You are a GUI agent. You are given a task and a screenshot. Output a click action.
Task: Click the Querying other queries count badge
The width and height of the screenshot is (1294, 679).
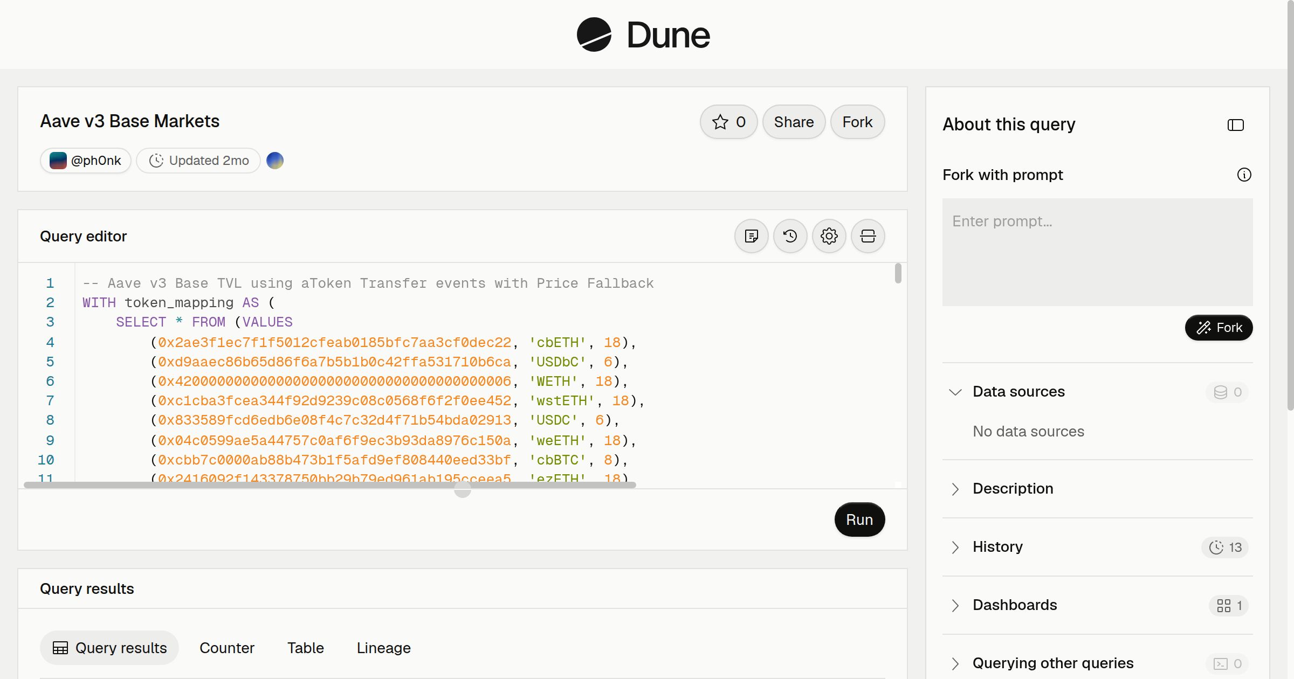tap(1228, 663)
